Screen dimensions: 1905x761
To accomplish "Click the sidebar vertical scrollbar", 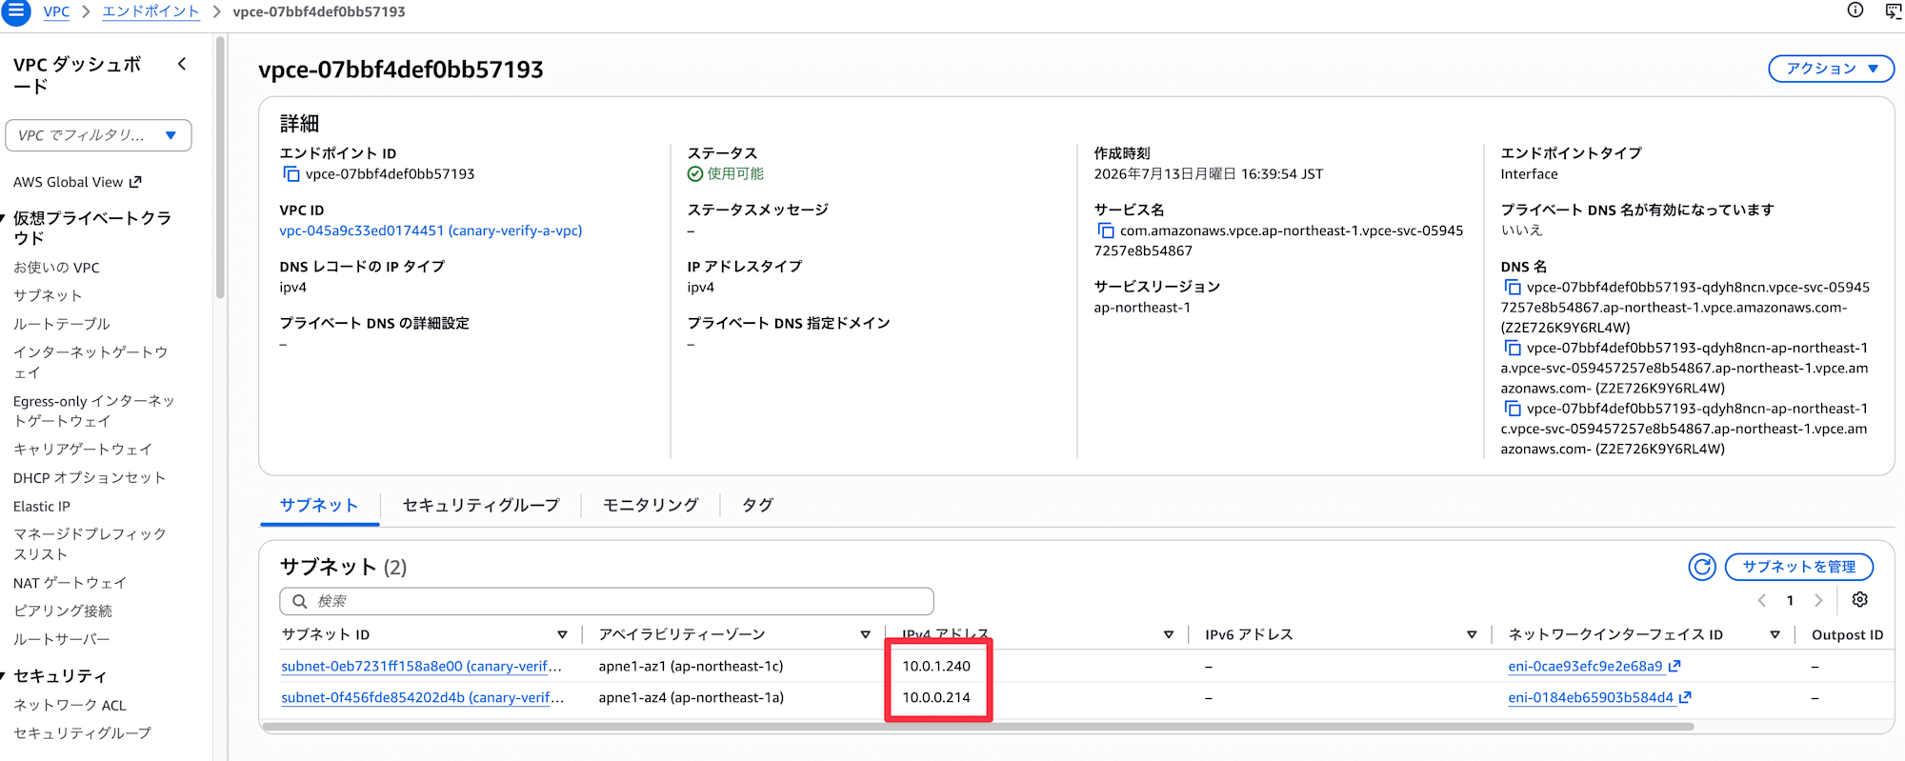I will (x=220, y=168).
